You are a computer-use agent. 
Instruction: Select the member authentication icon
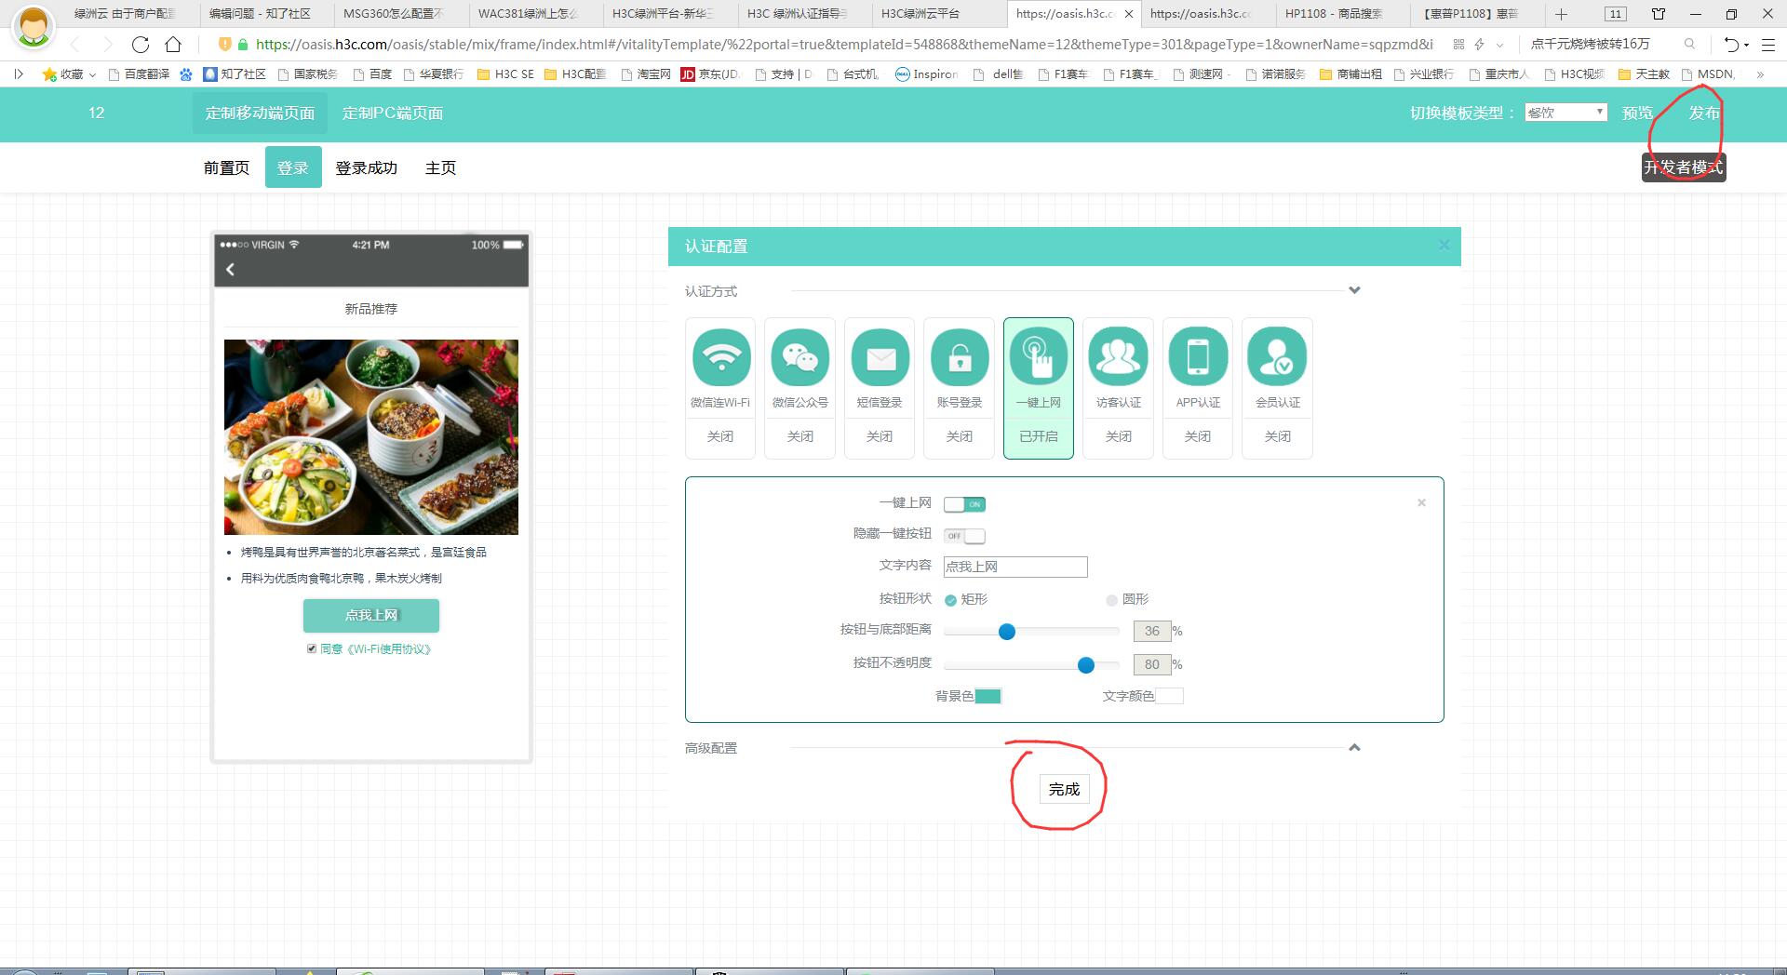click(x=1278, y=357)
